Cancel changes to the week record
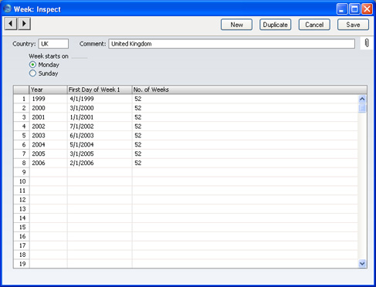This screenshot has width=376, height=287. tap(314, 25)
